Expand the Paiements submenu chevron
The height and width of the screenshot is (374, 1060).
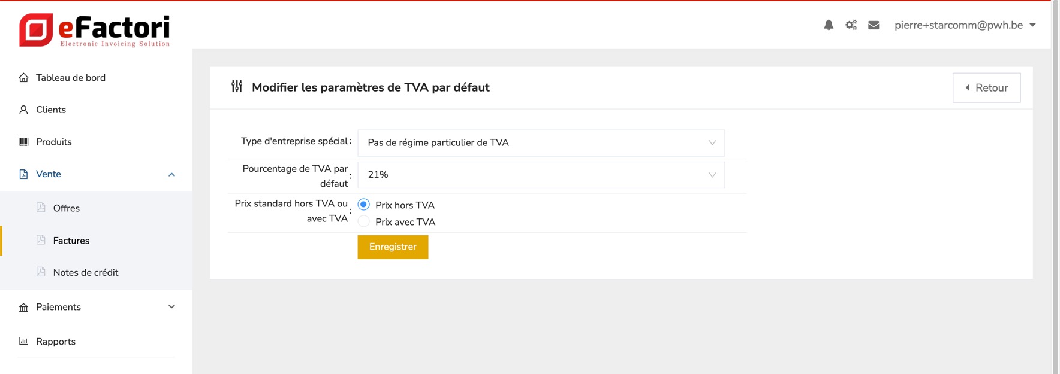tap(171, 307)
